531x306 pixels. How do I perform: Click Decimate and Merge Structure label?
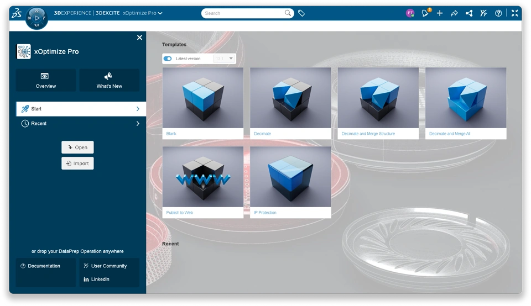[368, 134]
